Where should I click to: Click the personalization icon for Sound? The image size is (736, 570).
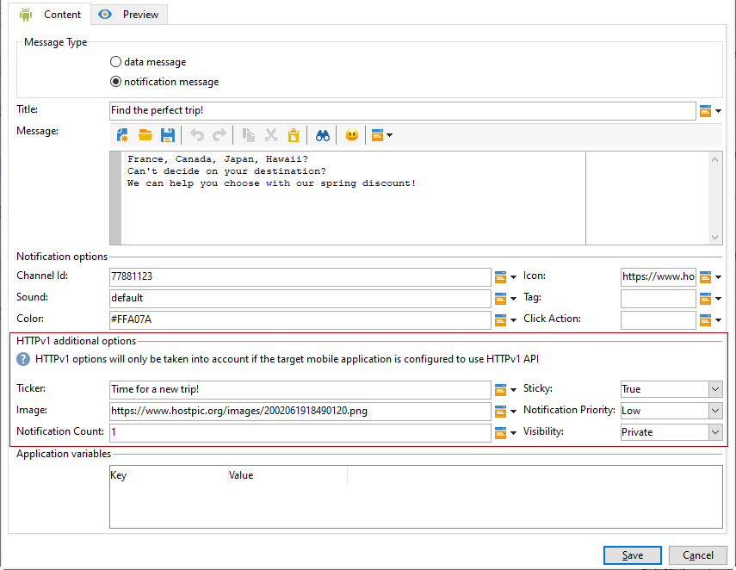point(500,299)
